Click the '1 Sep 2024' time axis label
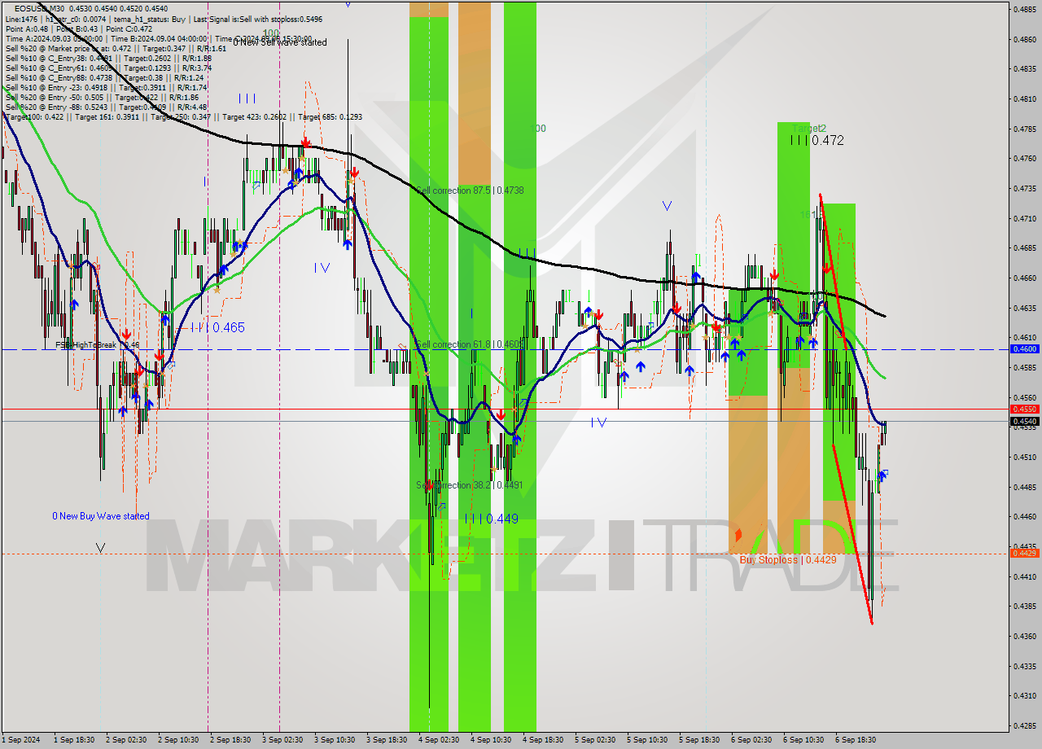Screen dimensions: 1042x749 coord(21,740)
